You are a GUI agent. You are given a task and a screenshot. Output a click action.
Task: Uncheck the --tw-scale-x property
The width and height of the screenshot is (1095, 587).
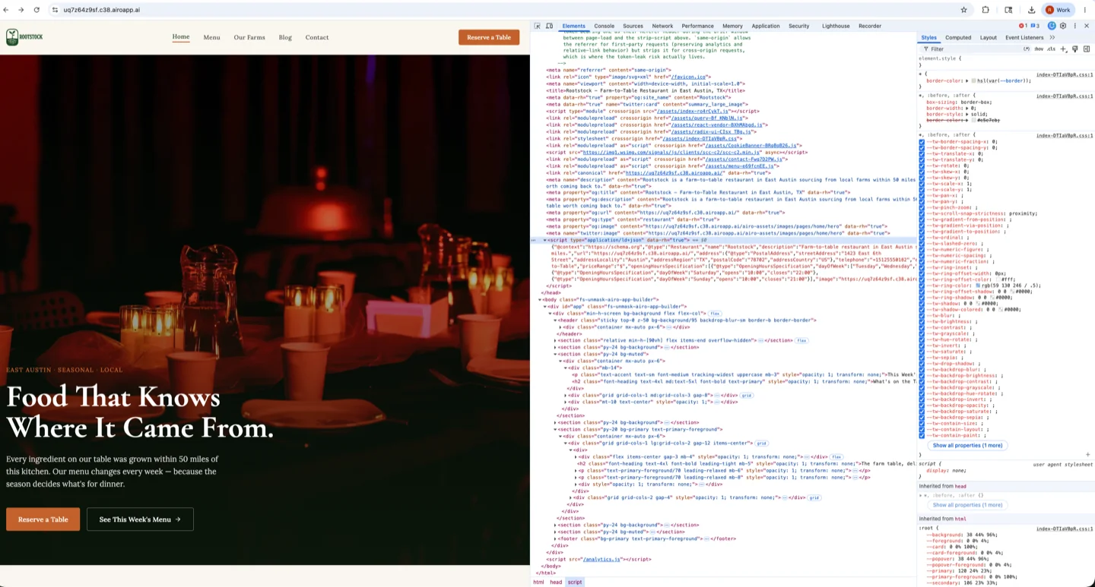pyautogui.click(x=922, y=184)
